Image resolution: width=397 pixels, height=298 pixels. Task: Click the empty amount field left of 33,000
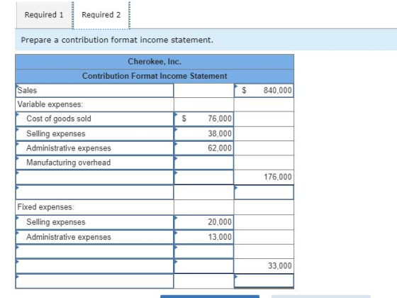coord(204,266)
